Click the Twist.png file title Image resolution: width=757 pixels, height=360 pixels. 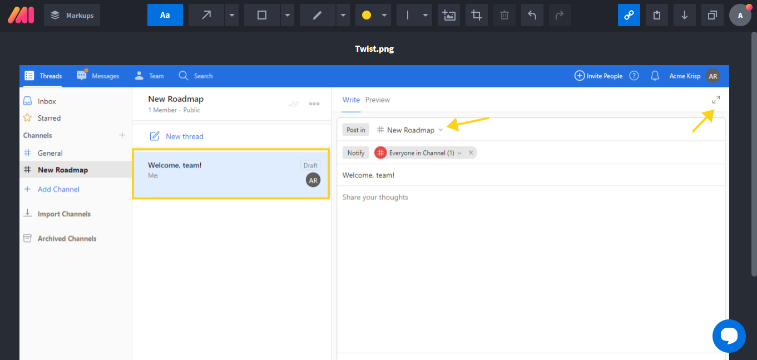point(374,49)
